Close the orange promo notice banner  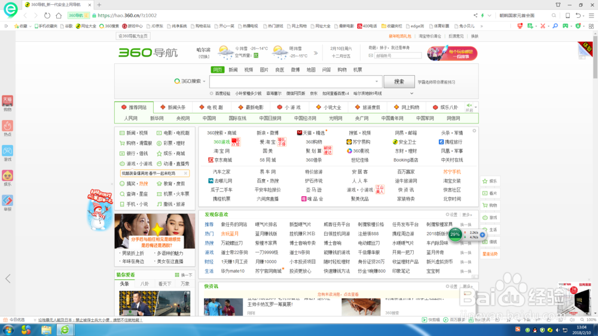tap(186, 173)
